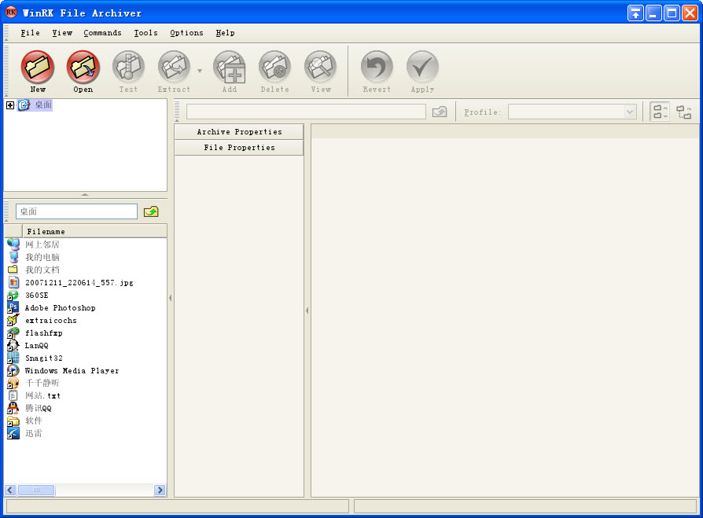Viewport: 703px width, 518px height.
Task: Click the New archive toolbar icon
Action: point(38,68)
